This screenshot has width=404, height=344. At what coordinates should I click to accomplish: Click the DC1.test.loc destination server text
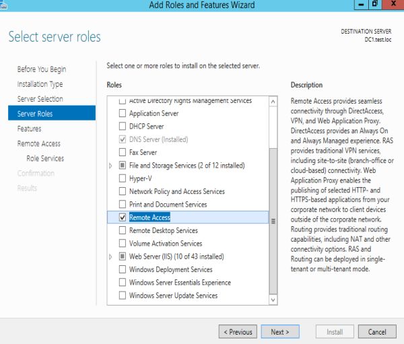(x=378, y=40)
